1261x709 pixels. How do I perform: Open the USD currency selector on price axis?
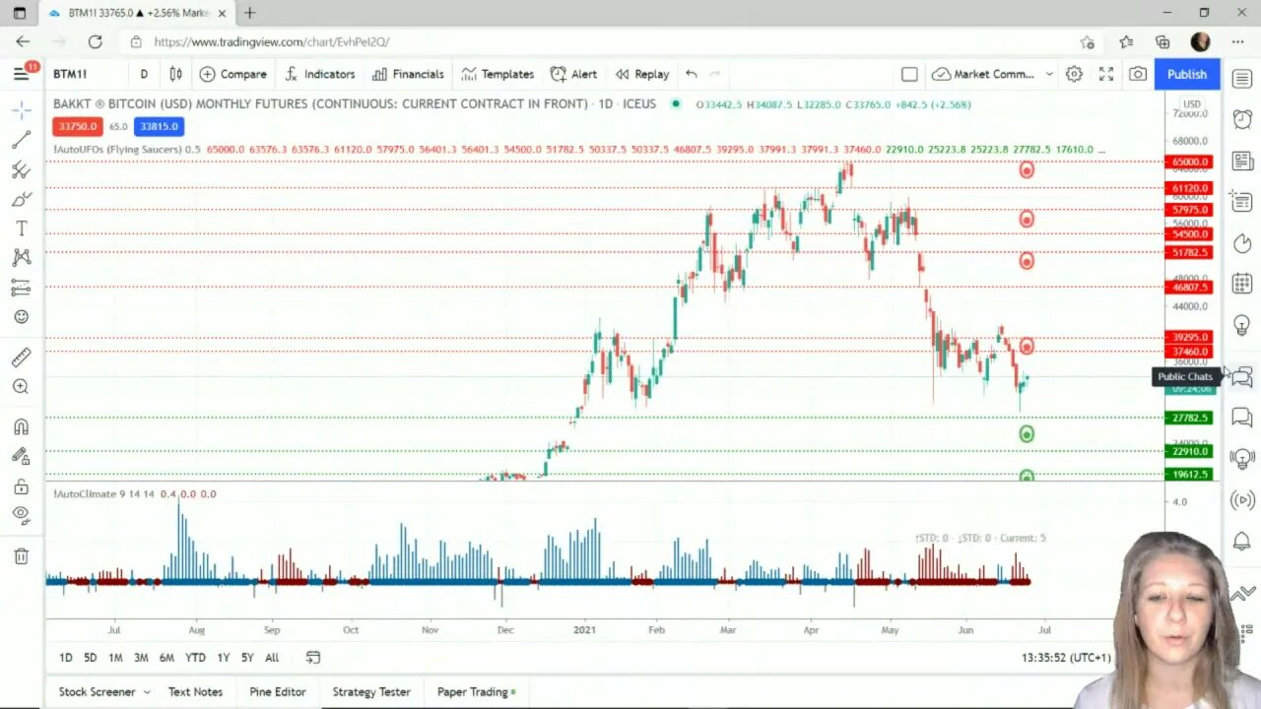tap(1192, 103)
